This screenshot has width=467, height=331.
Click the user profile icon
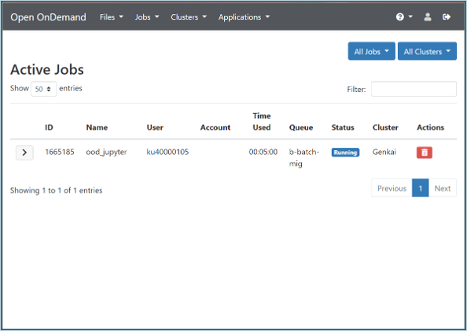[428, 17]
